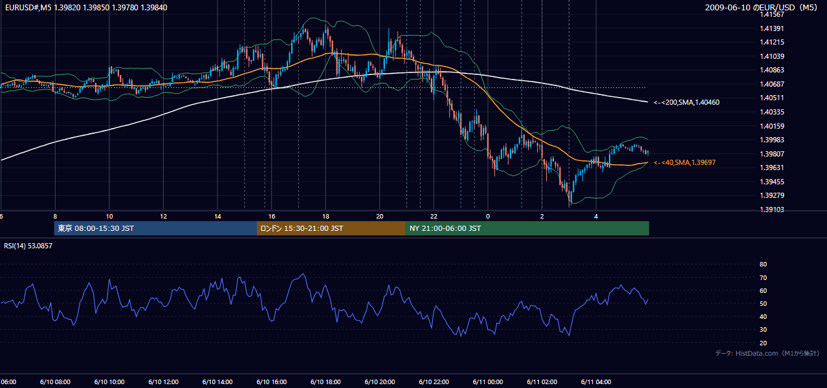Click hour tick 22 under the price chart
Screen dimensions: 827x388
434,216
